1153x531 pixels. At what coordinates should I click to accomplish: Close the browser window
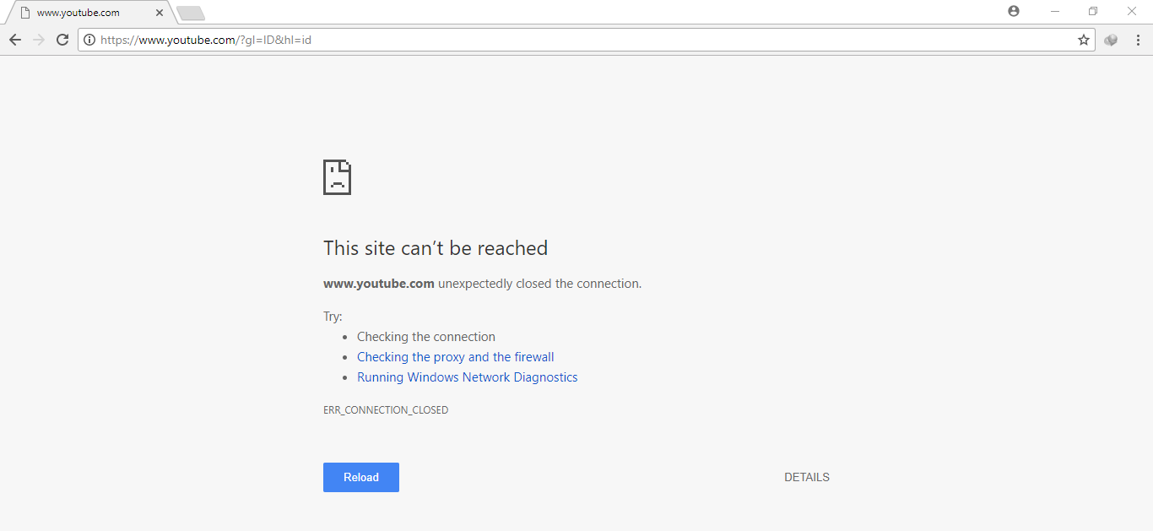tap(1132, 11)
